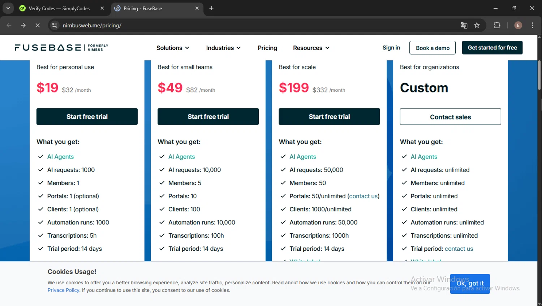Go back to previous page
The image size is (542, 306).
click(x=9, y=25)
